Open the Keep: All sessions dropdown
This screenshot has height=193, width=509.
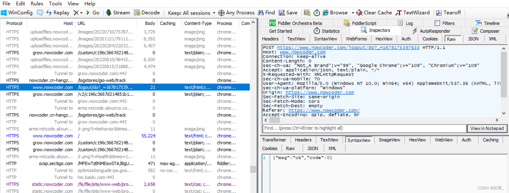(192, 13)
